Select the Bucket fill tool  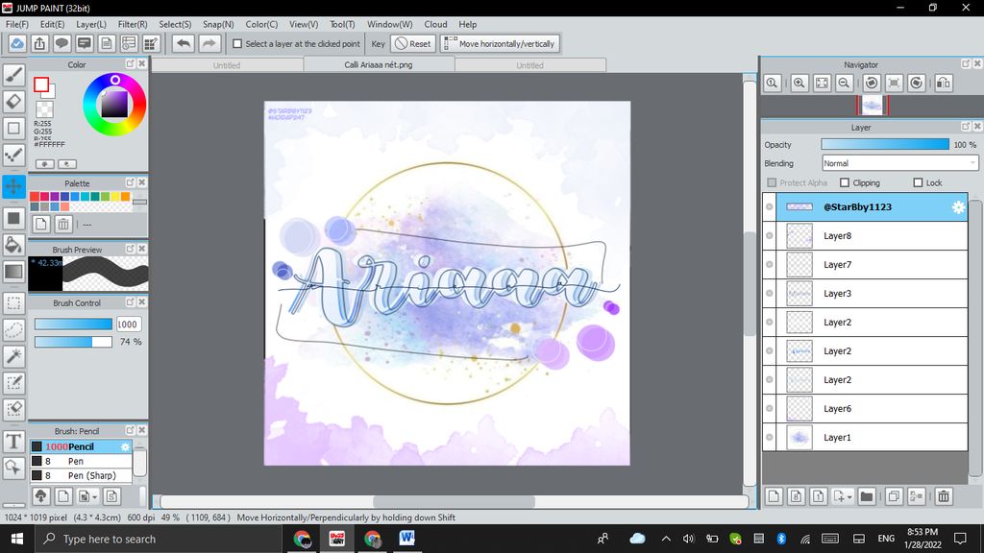tap(13, 245)
